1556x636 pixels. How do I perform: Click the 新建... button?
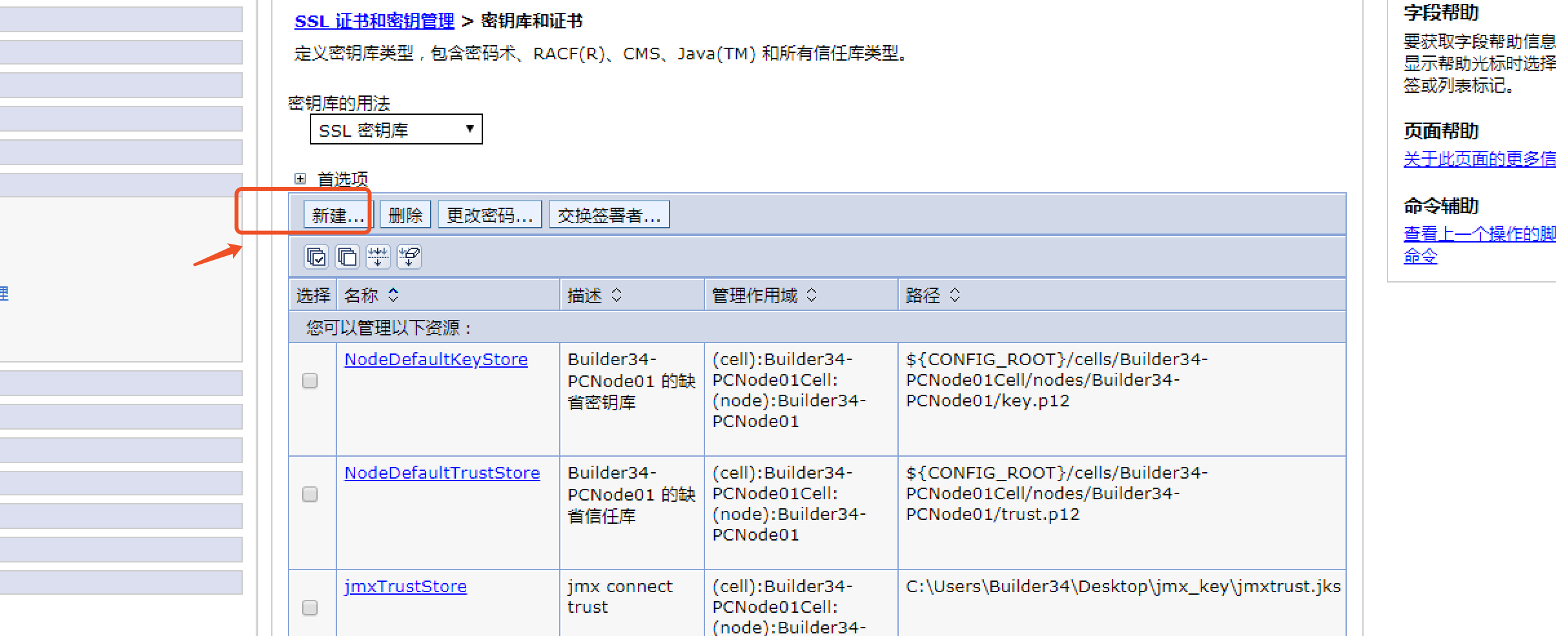[x=338, y=215]
